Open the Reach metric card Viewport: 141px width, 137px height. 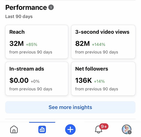37,42
